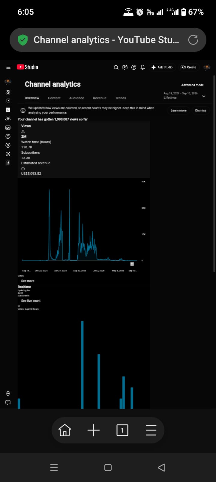Viewport: 216px width, 482px height.
Task: Click See live count link
Action: pos(31,301)
